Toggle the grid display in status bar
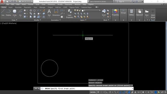The image size is (167, 94). coord(98,92)
